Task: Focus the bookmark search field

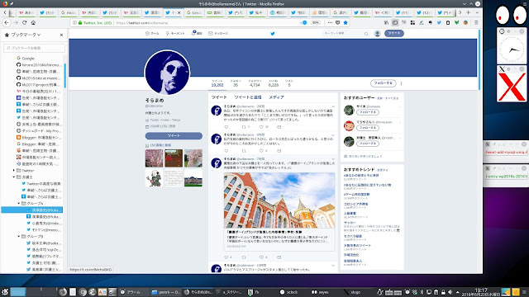Action: pyautogui.click(x=34, y=48)
